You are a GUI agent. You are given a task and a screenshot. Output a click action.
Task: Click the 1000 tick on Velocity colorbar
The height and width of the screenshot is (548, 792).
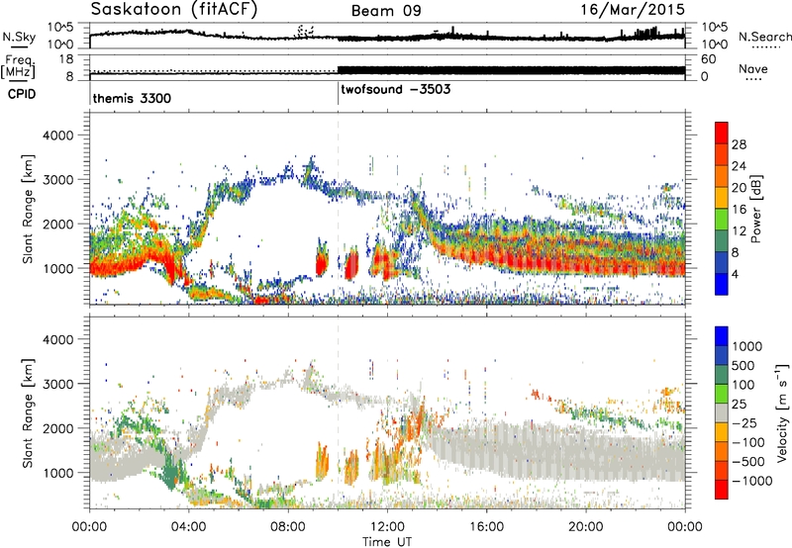point(747,346)
